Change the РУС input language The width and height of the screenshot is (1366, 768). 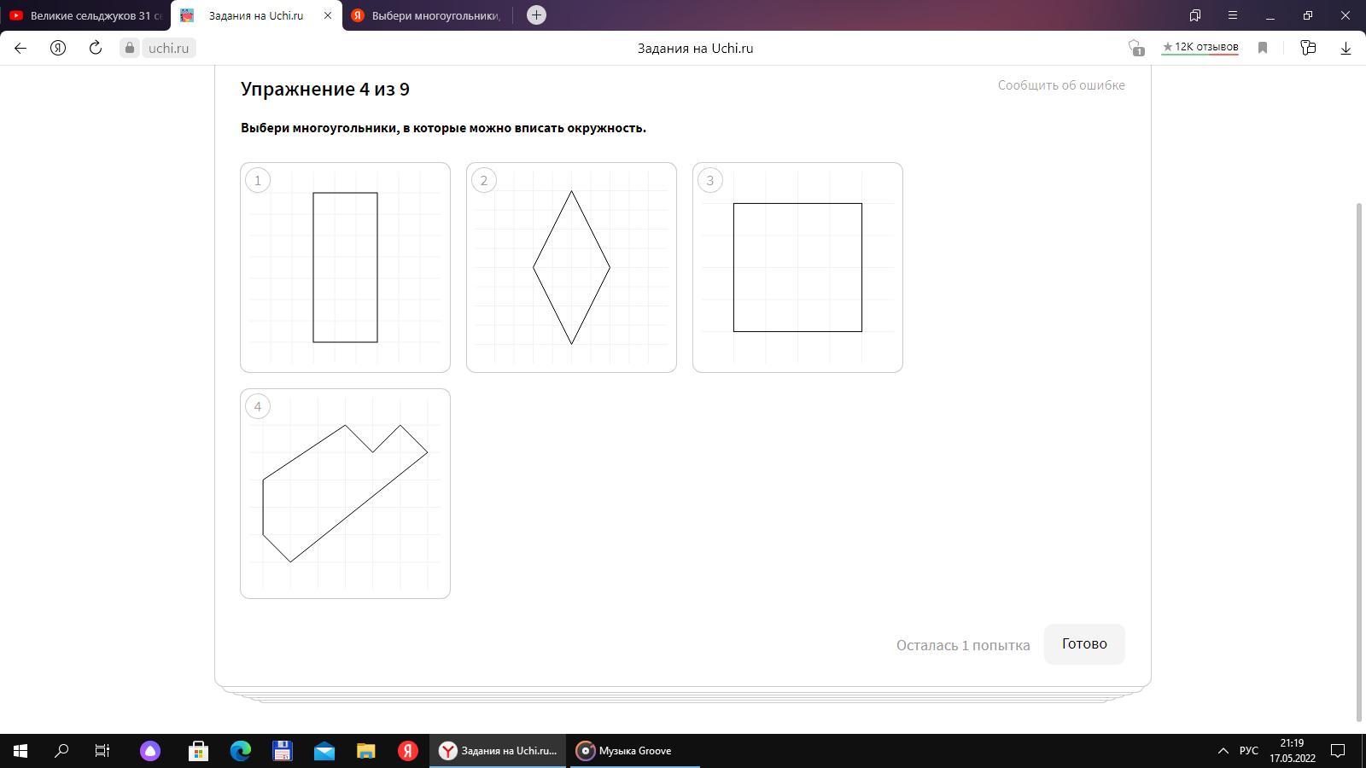pos(1249,751)
